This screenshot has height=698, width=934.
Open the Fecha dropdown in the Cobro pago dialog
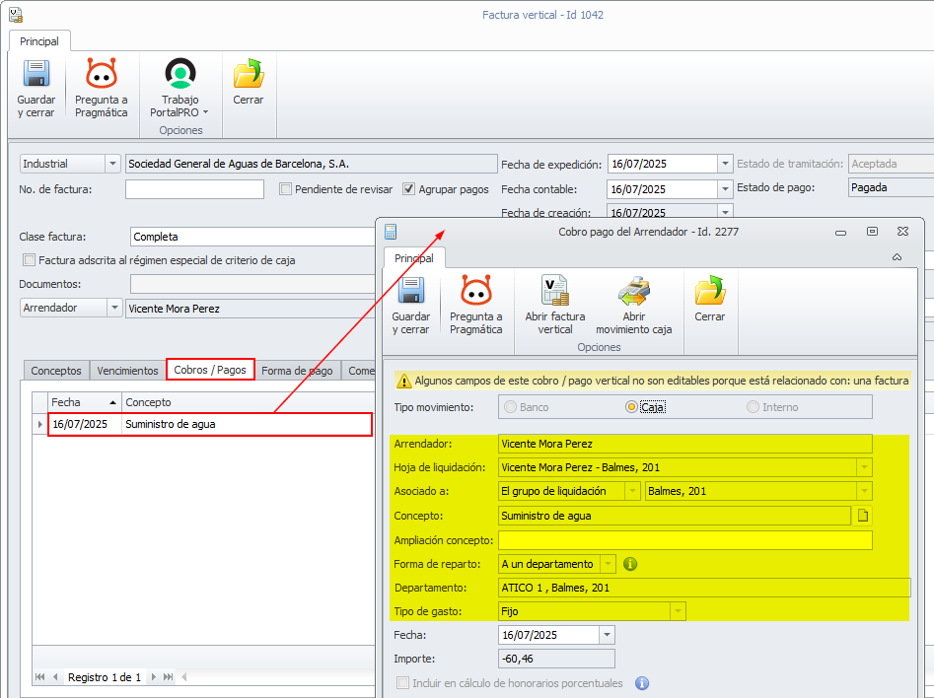pyautogui.click(x=607, y=635)
